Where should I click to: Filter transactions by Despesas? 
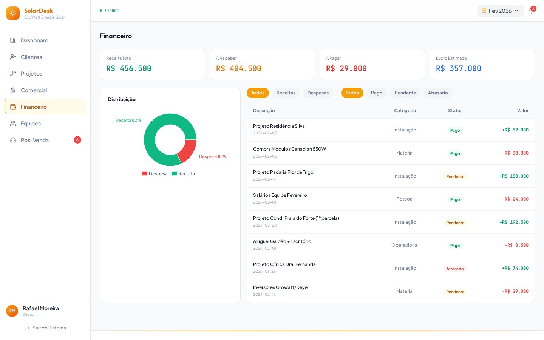(318, 93)
